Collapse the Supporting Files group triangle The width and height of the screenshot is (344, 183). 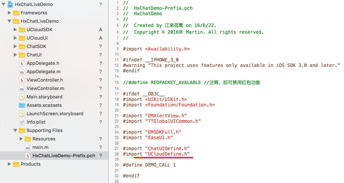click(x=15, y=130)
